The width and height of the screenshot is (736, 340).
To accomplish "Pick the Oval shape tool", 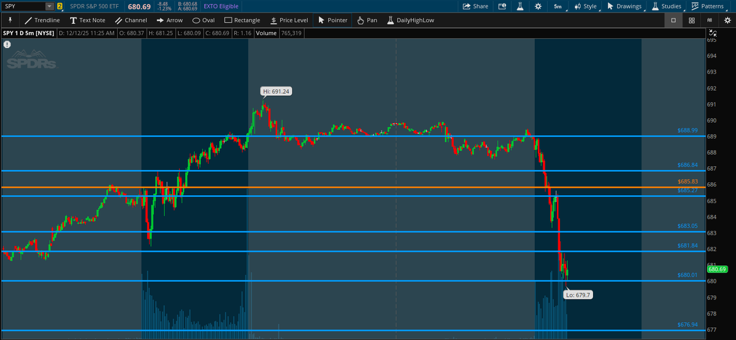I will 204,20.
